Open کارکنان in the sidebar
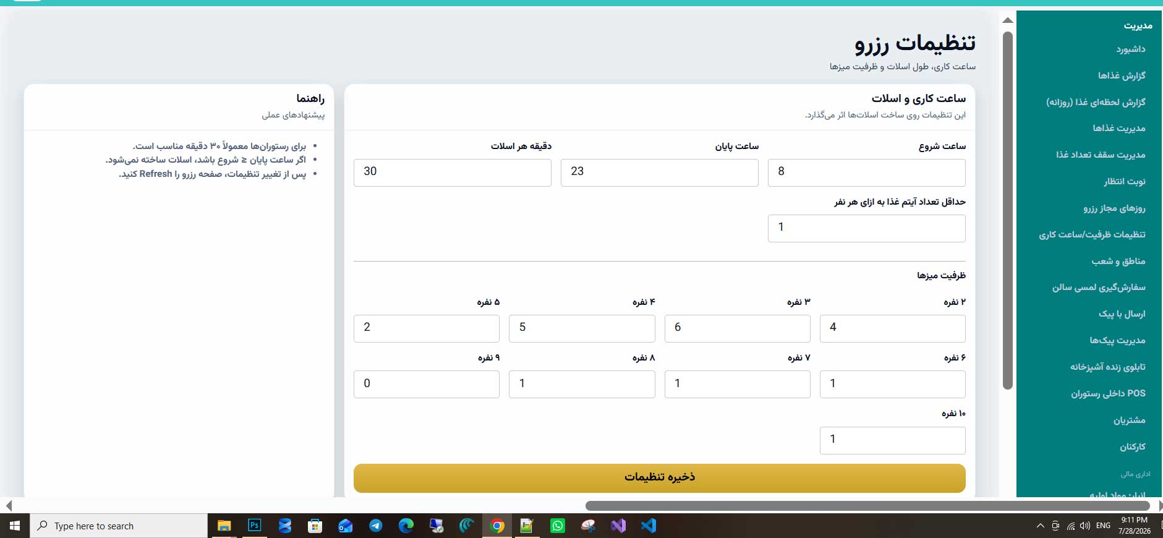Viewport: 1163px width, 538px height. coord(1133,446)
